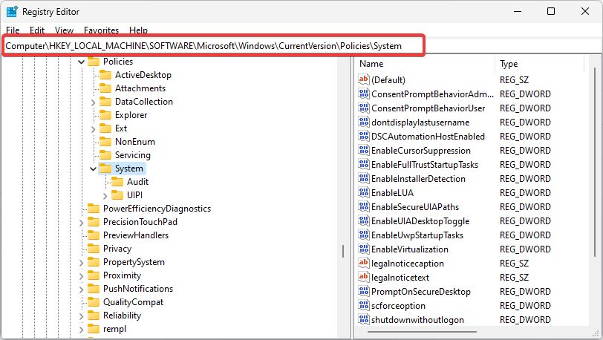Select the DataCollection key label
Screen dimensions: 603x340
144,102
